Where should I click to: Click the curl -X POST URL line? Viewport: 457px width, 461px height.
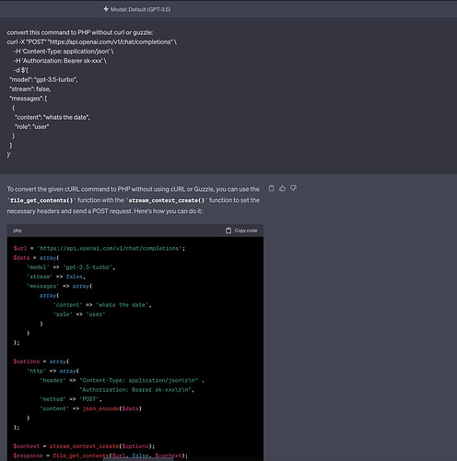coord(92,41)
